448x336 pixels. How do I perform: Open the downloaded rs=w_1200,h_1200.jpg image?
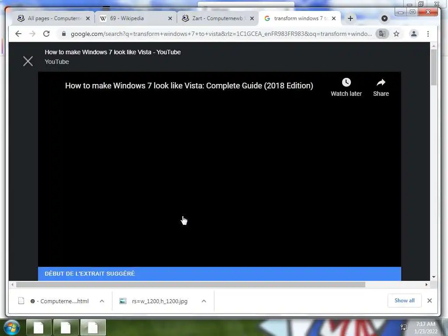[154, 301]
